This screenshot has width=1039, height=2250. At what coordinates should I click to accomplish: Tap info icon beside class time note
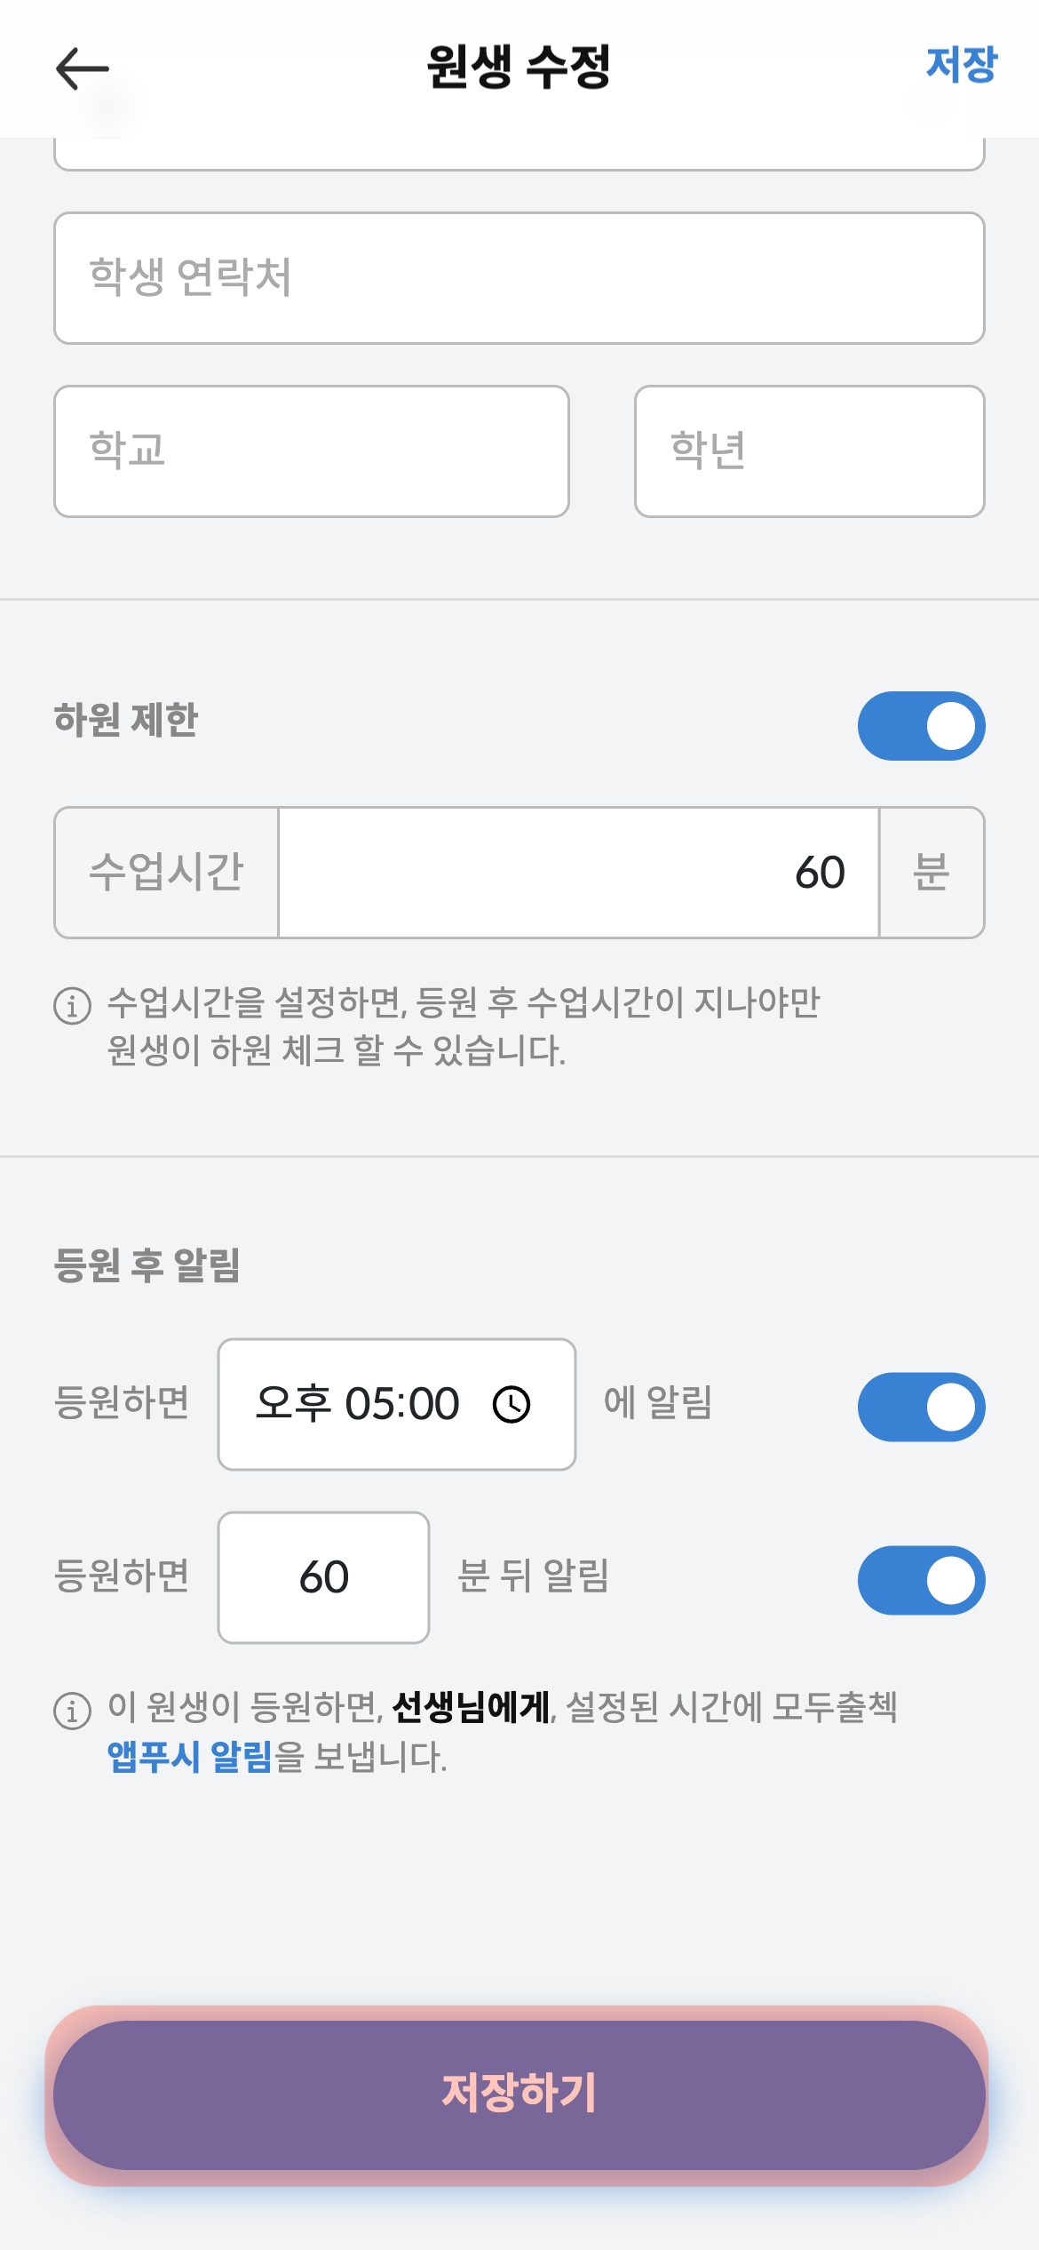pyautogui.click(x=73, y=1006)
